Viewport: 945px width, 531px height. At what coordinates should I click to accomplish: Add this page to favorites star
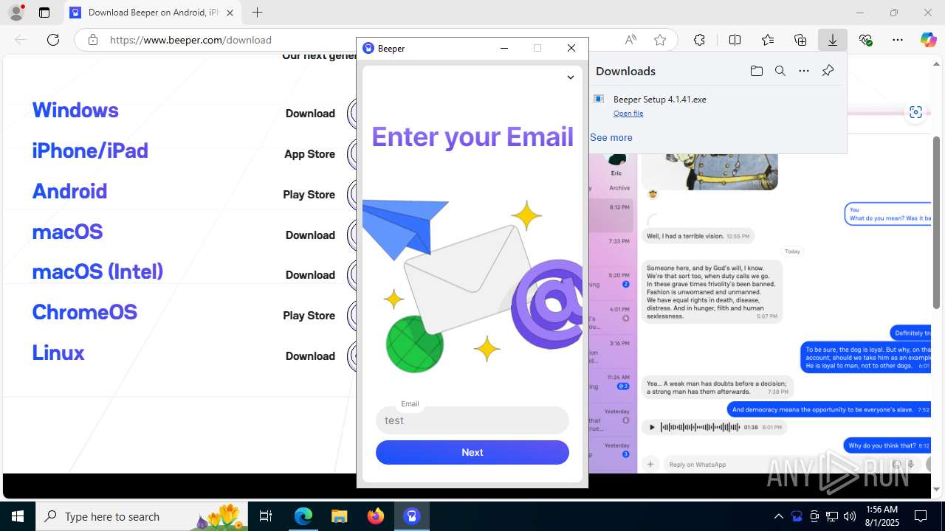(x=660, y=40)
